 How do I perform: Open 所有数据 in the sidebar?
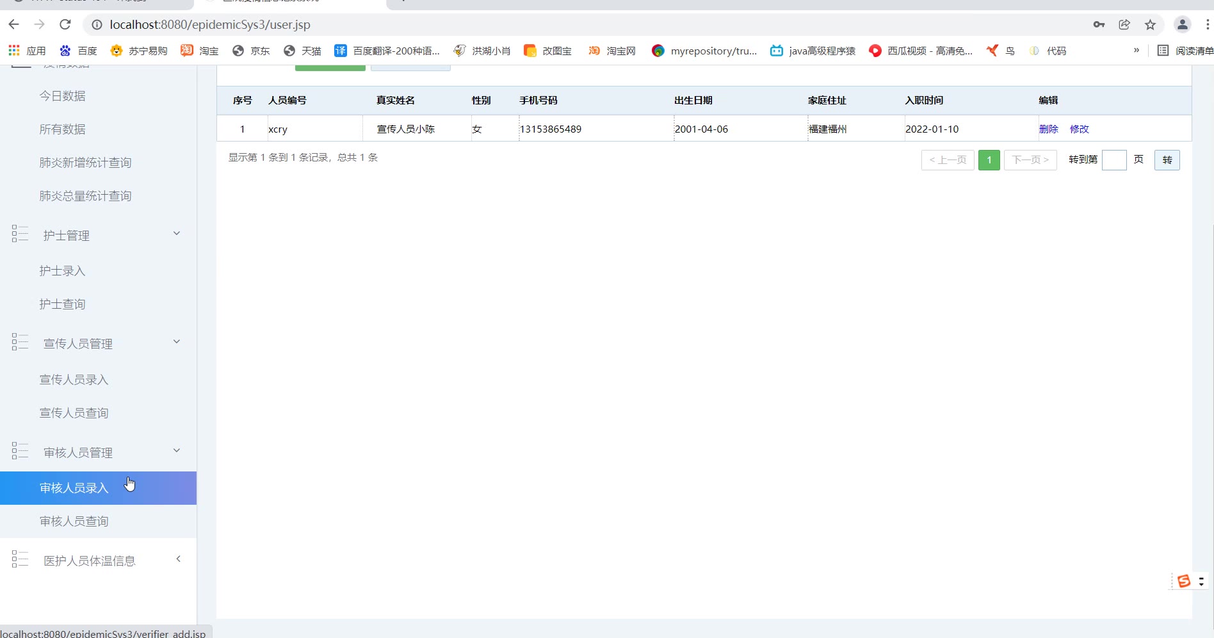(x=62, y=129)
